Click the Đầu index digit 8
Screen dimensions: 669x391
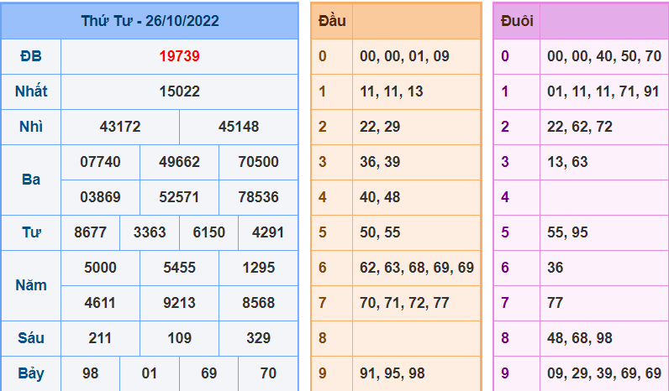point(322,338)
